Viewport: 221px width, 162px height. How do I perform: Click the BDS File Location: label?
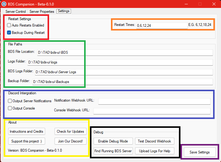tap(21, 52)
